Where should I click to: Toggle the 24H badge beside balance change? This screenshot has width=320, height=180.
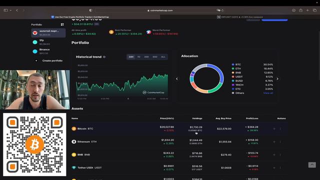[96, 24]
